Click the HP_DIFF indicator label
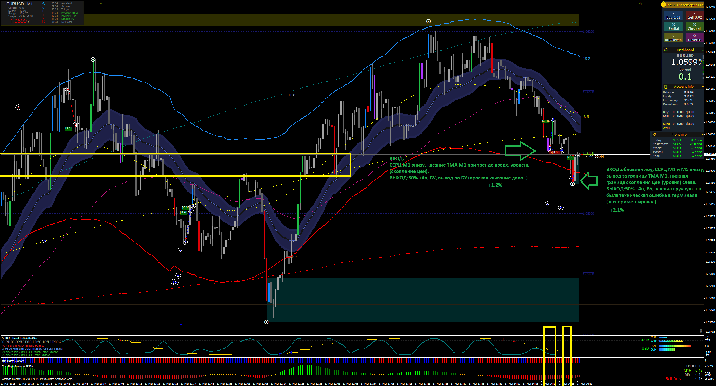The image size is (716, 386). coord(13,360)
